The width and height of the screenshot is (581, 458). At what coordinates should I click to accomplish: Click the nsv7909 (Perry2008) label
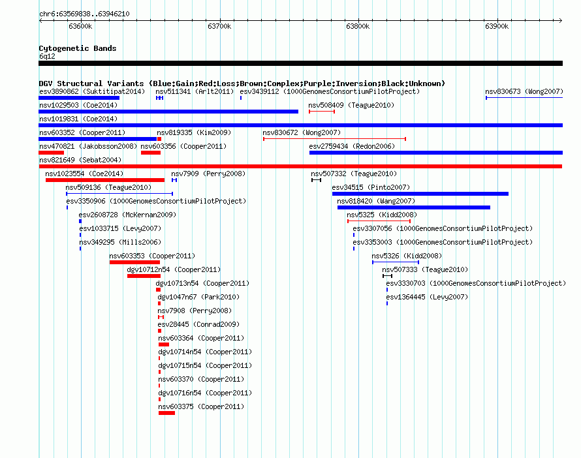(208, 174)
